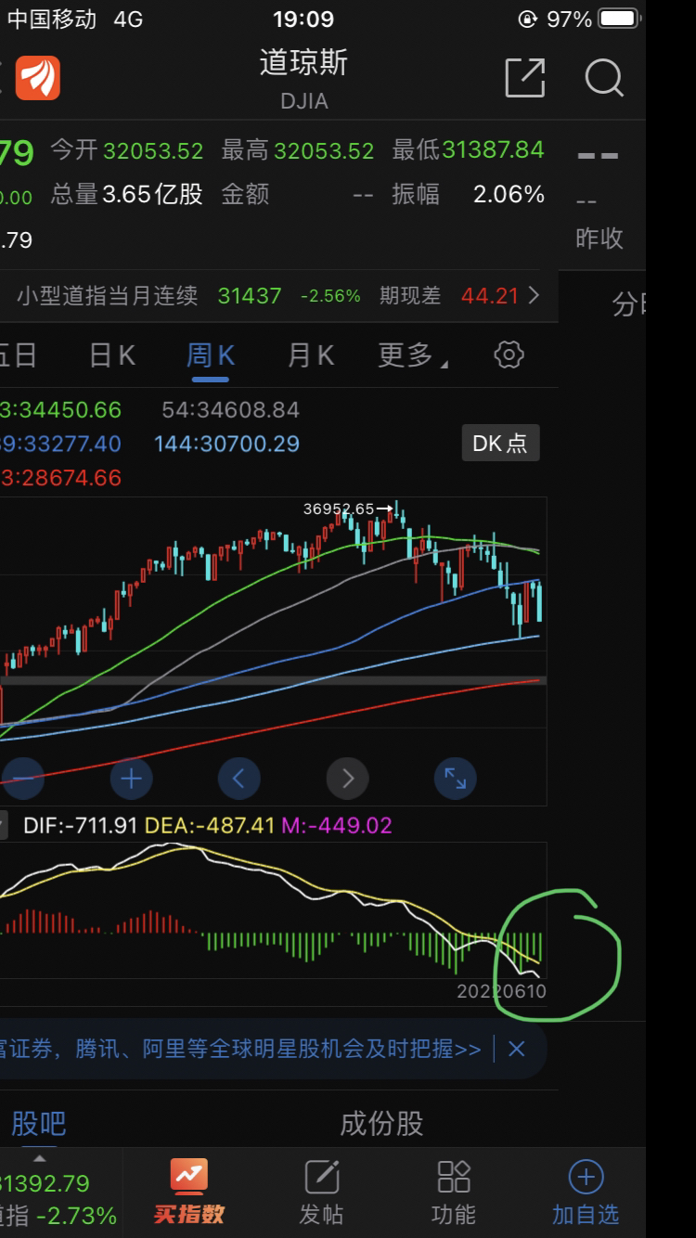Tap the 昨收 label

pos(599,239)
